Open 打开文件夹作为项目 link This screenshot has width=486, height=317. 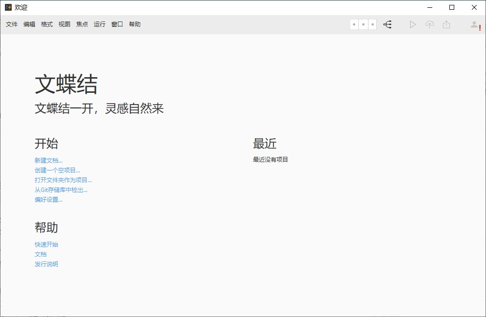pos(64,180)
